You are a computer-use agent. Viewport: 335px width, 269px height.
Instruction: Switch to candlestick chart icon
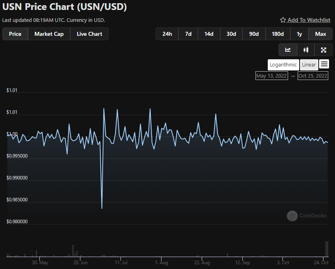click(306, 50)
